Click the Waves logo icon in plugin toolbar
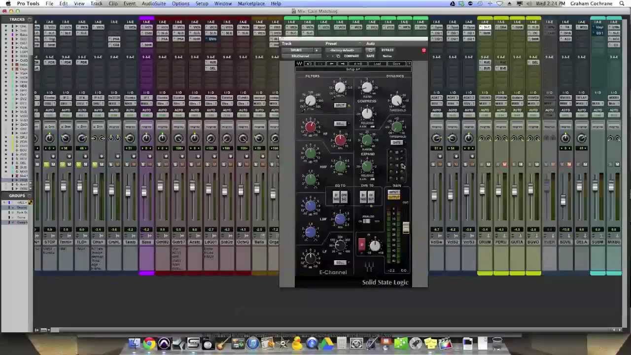Viewport: 631px width, 355px height. tap(299, 64)
